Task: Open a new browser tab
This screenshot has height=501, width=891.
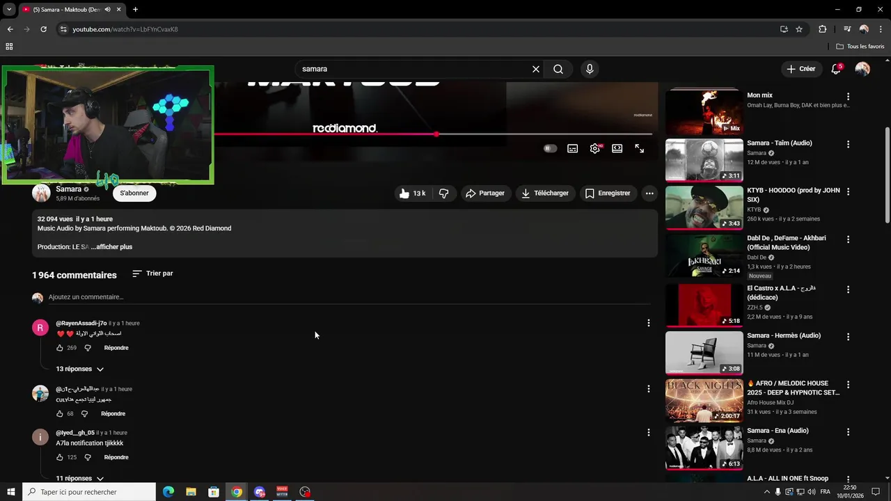Action: pyautogui.click(x=135, y=9)
